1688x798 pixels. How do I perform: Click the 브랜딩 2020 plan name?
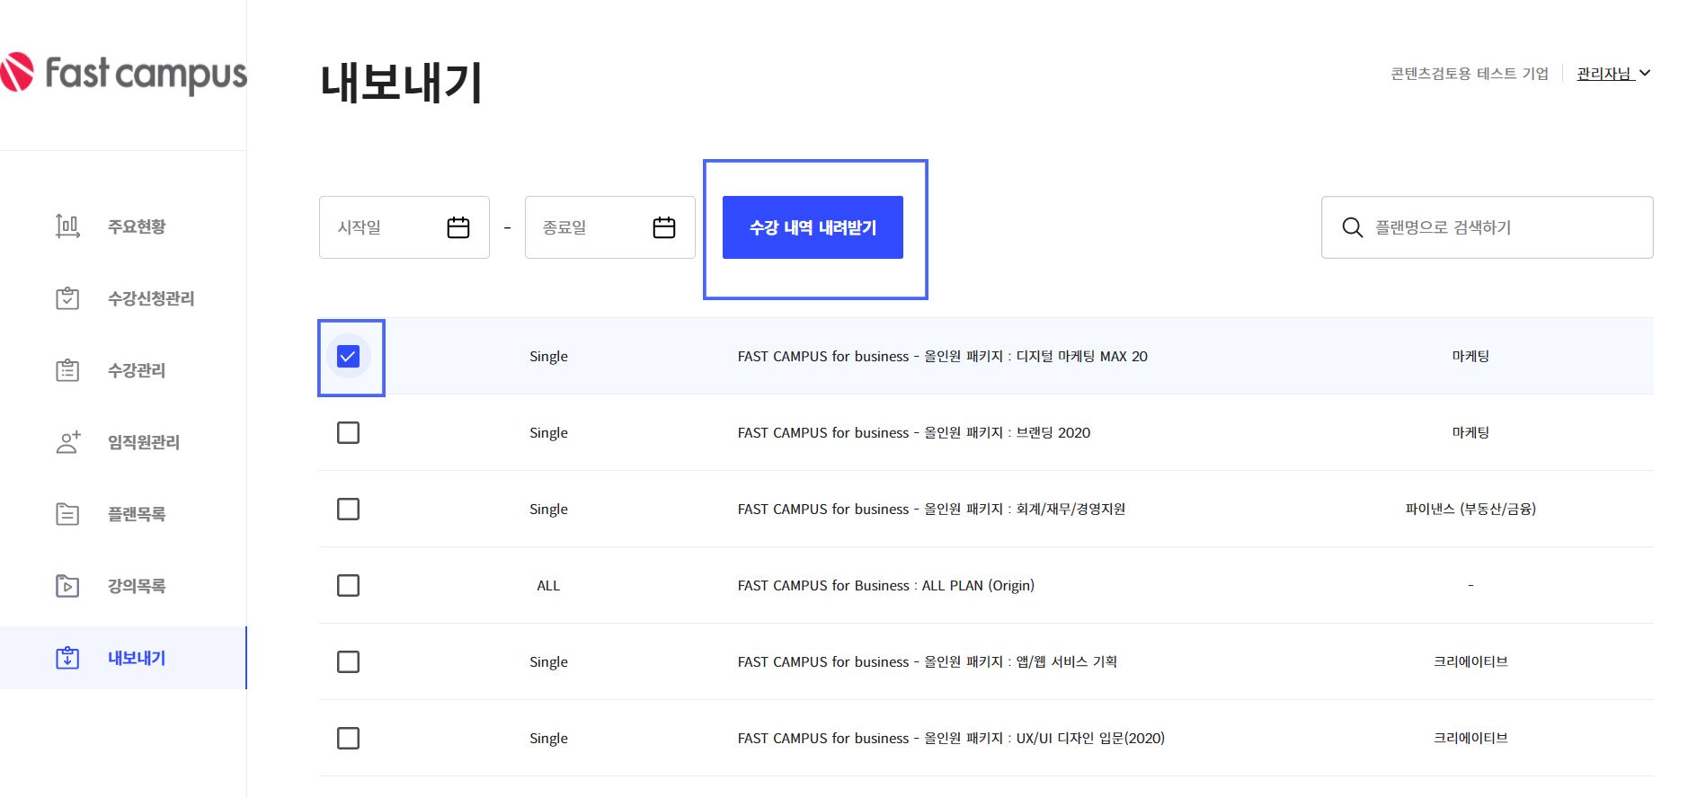pos(914,433)
